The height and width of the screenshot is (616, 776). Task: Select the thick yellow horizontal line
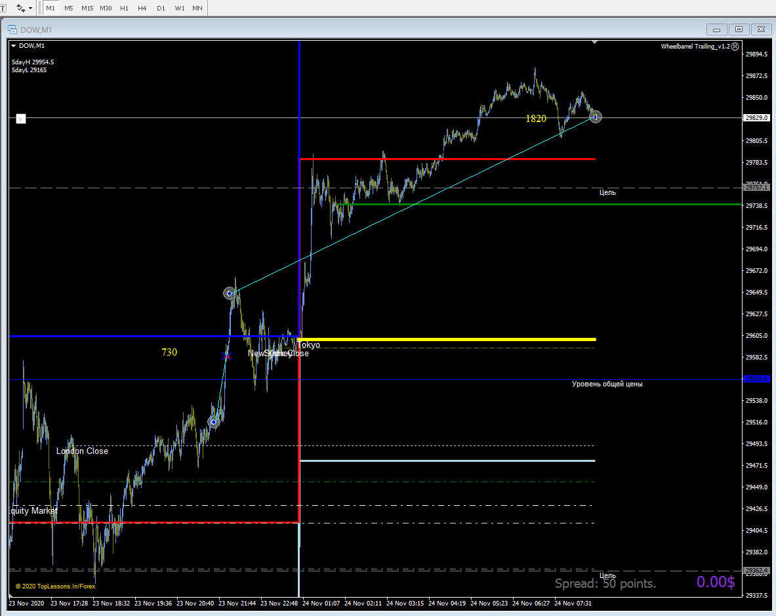[x=447, y=339]
